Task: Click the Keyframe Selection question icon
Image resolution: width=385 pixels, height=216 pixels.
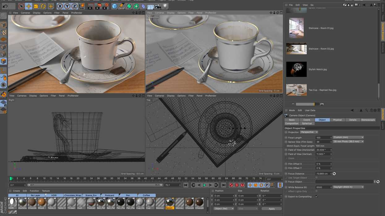Action: (243, 185)
